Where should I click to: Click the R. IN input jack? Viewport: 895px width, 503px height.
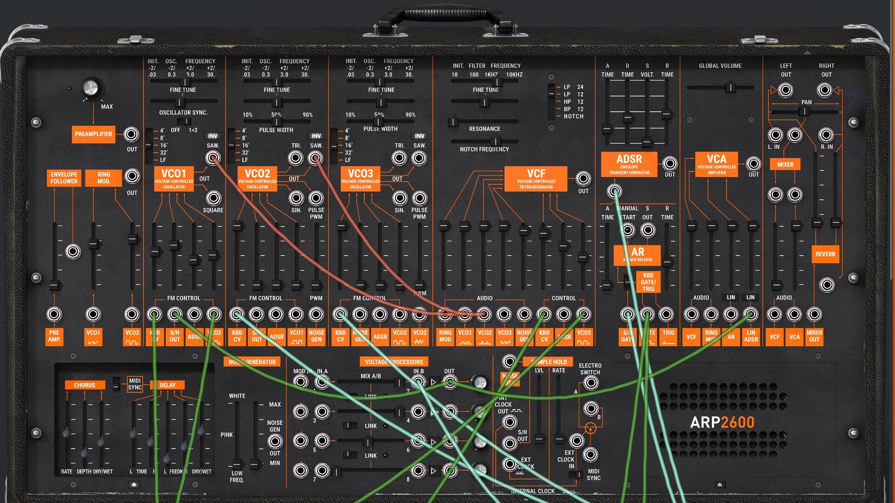click(x=826, y=135)
